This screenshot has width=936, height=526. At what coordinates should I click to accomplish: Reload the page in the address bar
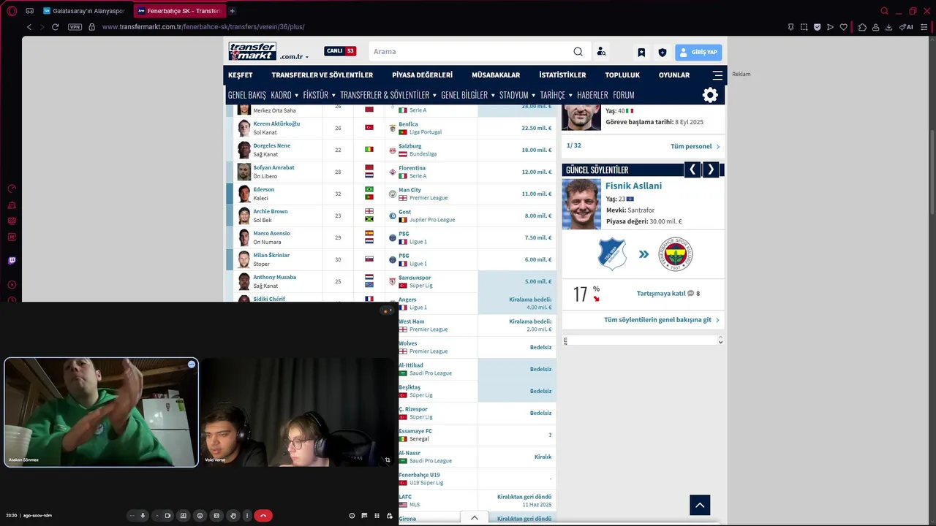point(55,27)
